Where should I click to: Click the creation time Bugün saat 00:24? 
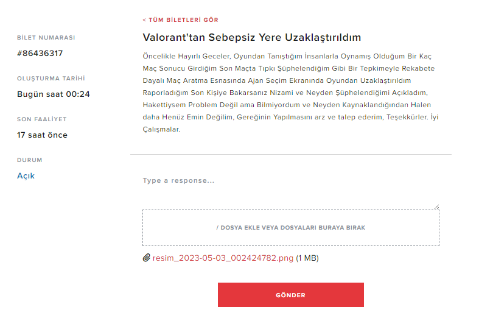[54, 94]
